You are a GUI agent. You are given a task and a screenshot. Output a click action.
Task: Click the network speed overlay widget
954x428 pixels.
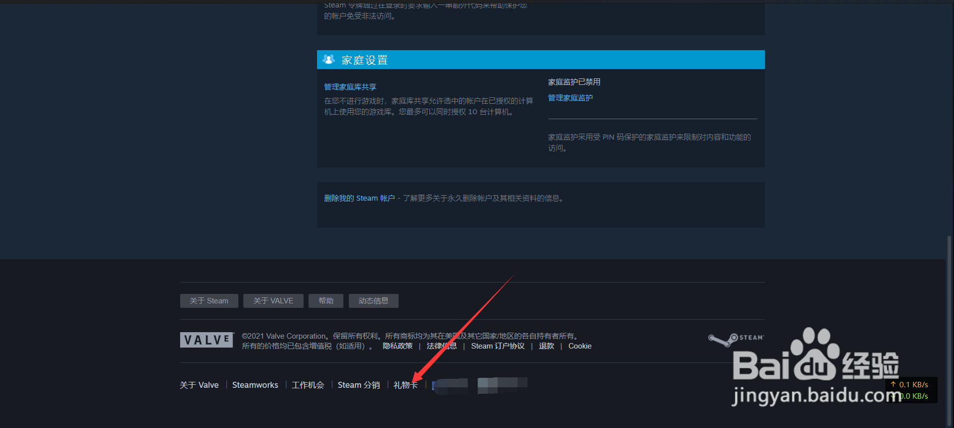point(912,390)
